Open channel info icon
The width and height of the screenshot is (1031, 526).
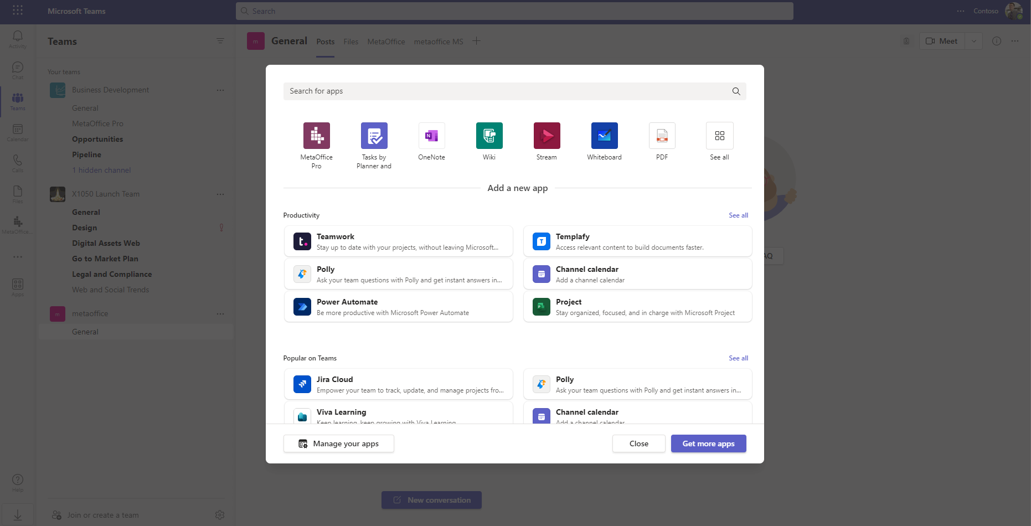(997, 41)
